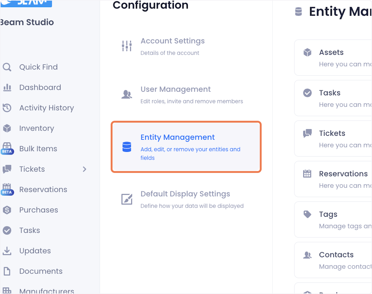Open the Tasks entity card
Image resolution: width=372 pixels, height=294 pixels.
tap(333, 98)
